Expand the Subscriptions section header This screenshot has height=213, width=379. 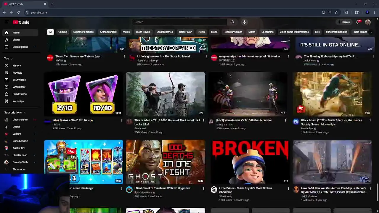click(x=15, y=112)
